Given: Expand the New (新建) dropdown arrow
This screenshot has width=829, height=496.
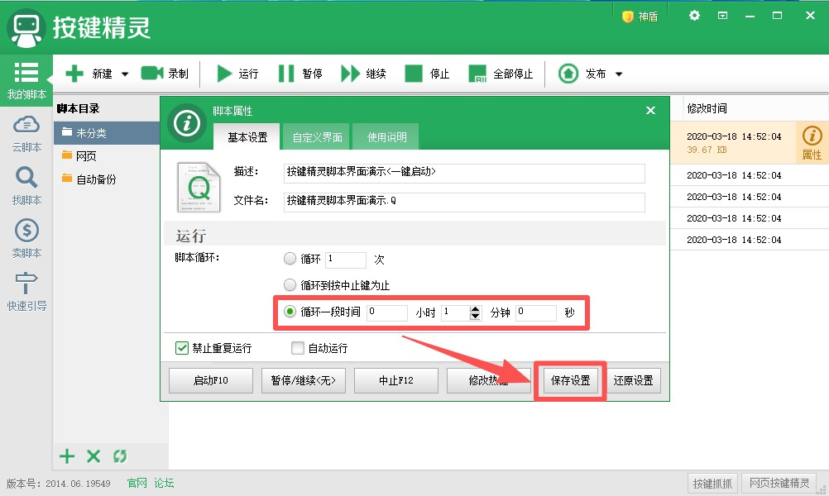Looking at the screenshot, I should (125, 74).
